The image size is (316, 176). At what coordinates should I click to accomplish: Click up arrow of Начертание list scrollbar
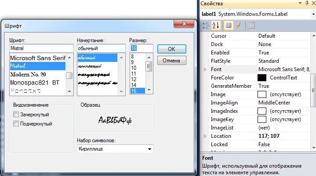pos(121,58)
